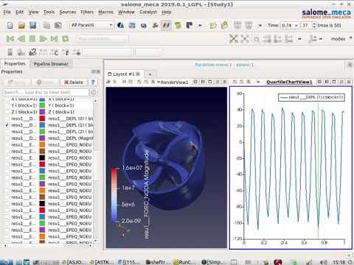Click the blue help question mark button
The width and height of the screenshot is (354, 265).
[93, 82]
